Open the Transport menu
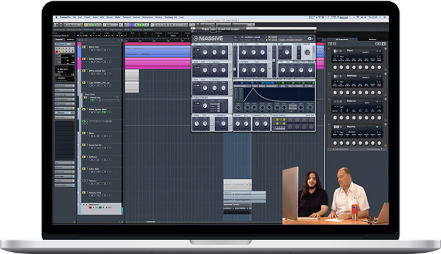Viewport: 441px width, 254px height. 126,17
